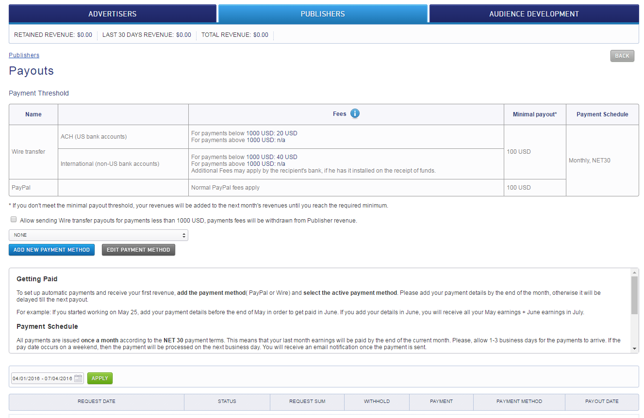644x418 pixels.
Task: Click the Monthly, NET30 schedule cell
Action: click(x=602, y=161)
